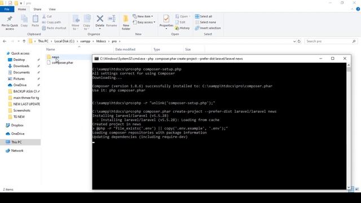Click xampp in the address breadcrumb
361x203 pixels.
[85, 41]
